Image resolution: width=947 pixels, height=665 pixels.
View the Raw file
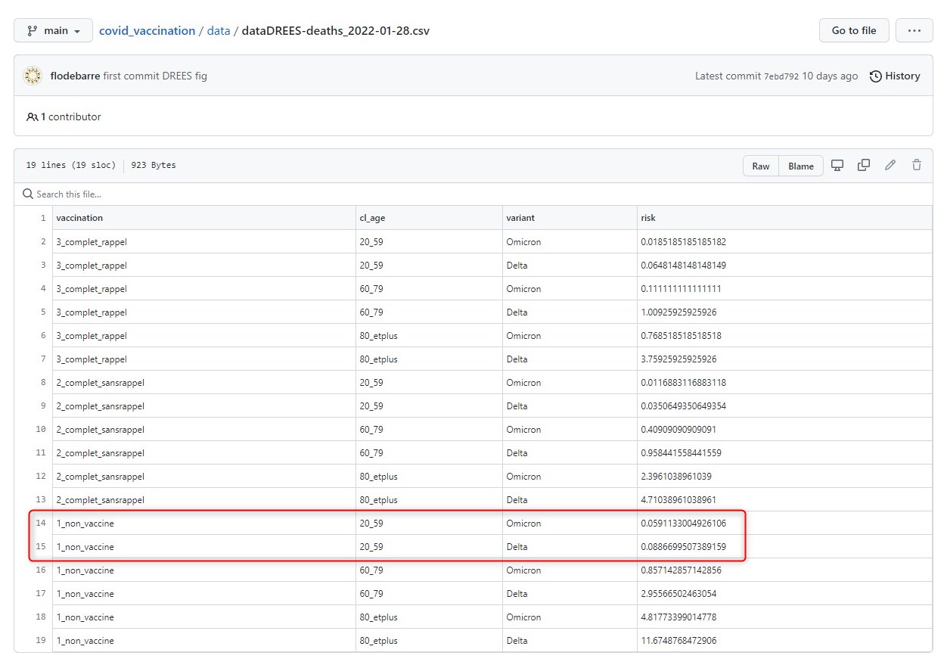pyautogui.click(x=760, y=166)
